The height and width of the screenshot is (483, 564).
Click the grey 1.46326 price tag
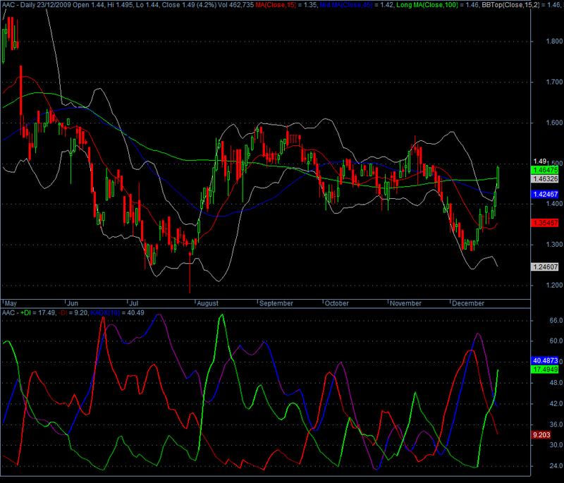(545, 178)
